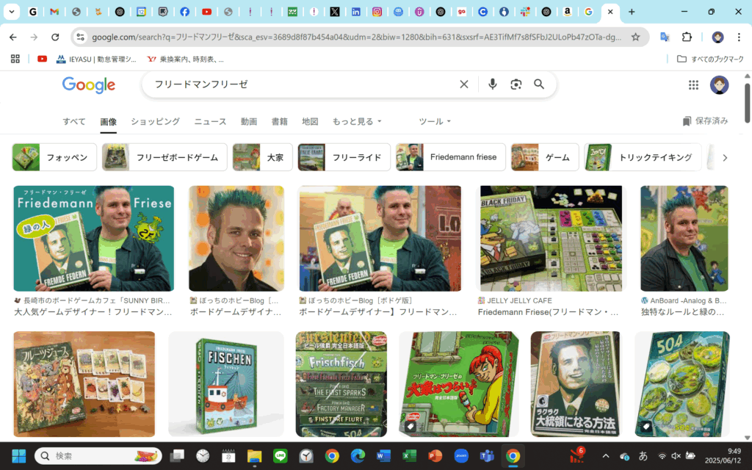The height and width of the screenshot is (470, 752).
Task: Open the もっと見る dropdown
Action: (x=357, y=121)
